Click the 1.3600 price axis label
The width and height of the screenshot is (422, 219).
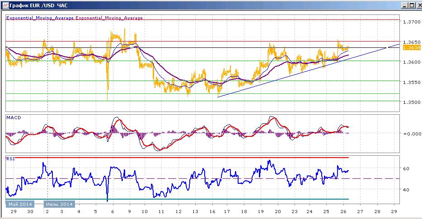(x=412, y=62)
